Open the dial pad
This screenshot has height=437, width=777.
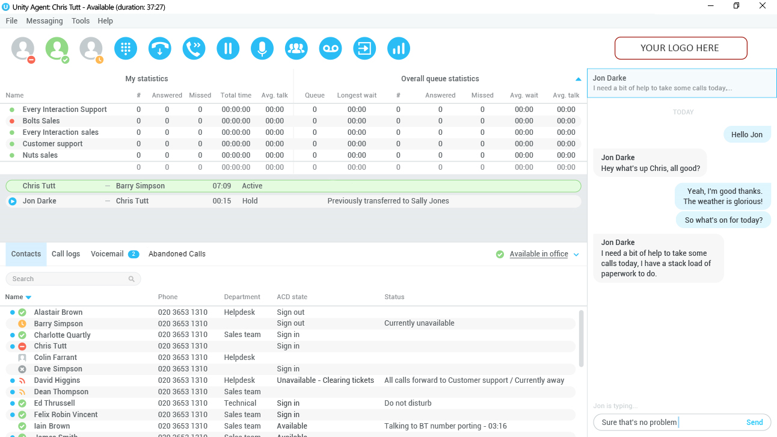click(126, 49)
